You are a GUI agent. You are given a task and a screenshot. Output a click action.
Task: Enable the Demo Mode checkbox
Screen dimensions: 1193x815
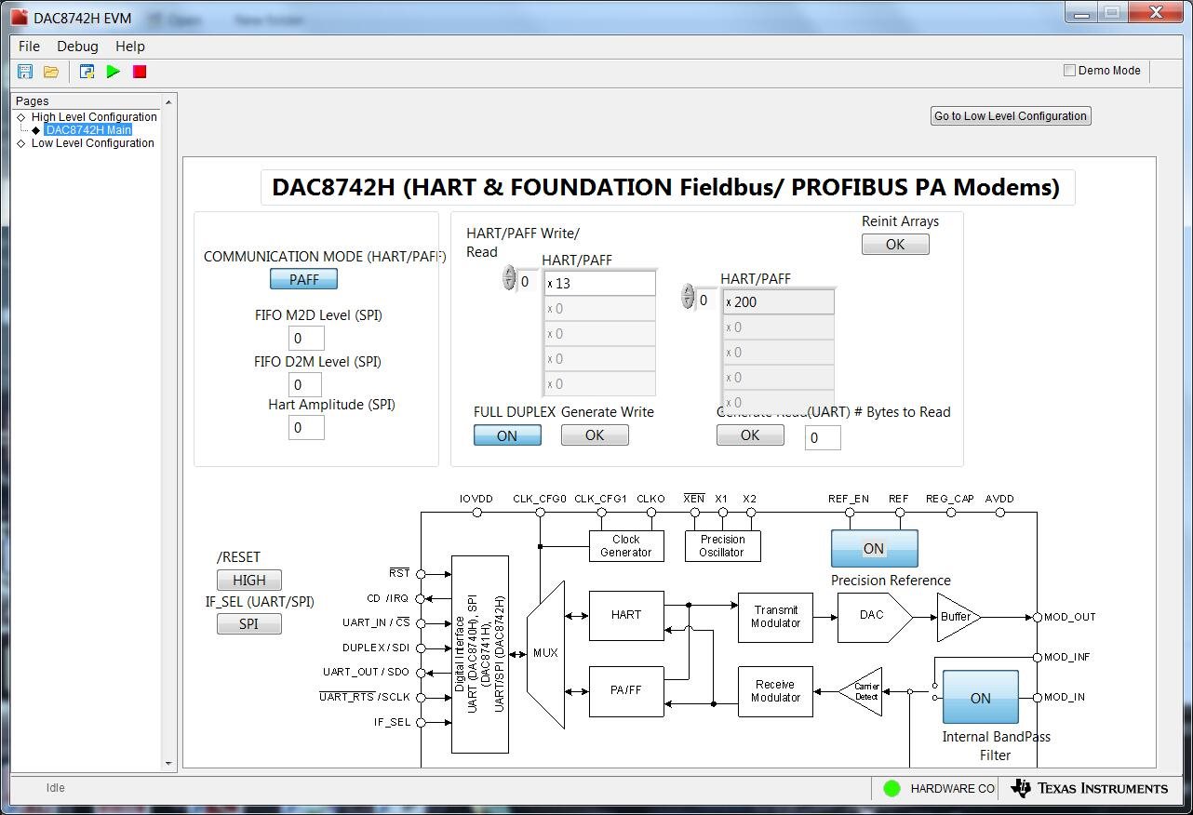click(x=1070, y=71)
